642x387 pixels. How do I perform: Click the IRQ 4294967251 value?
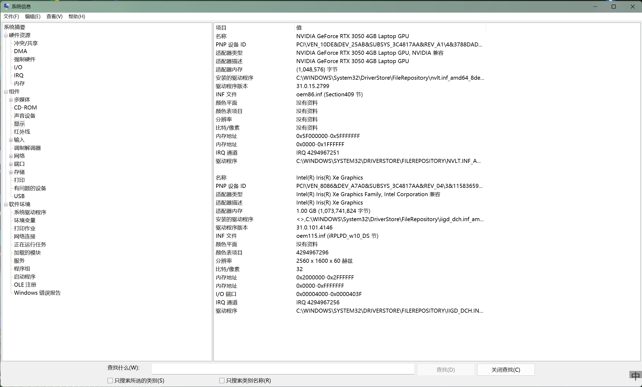(318, 153)
